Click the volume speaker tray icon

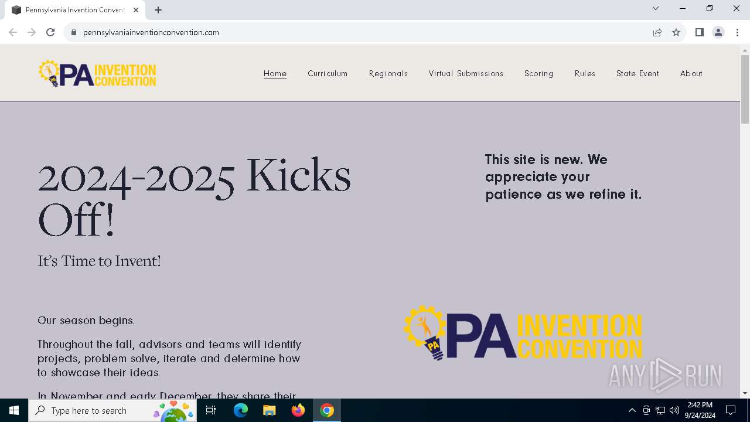point(674,410)
